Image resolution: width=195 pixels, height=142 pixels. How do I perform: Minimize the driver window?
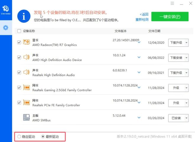[181, 4]
